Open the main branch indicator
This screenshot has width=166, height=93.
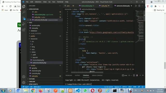(26, 87)
